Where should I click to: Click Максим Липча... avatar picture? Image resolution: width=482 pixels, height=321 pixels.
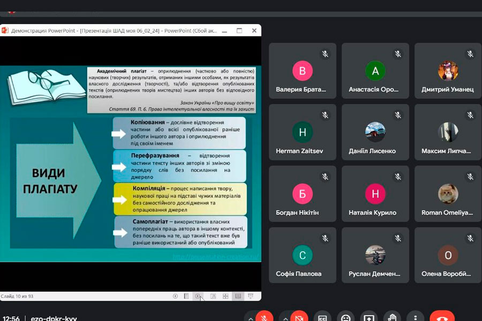click(x=448, y=132)
